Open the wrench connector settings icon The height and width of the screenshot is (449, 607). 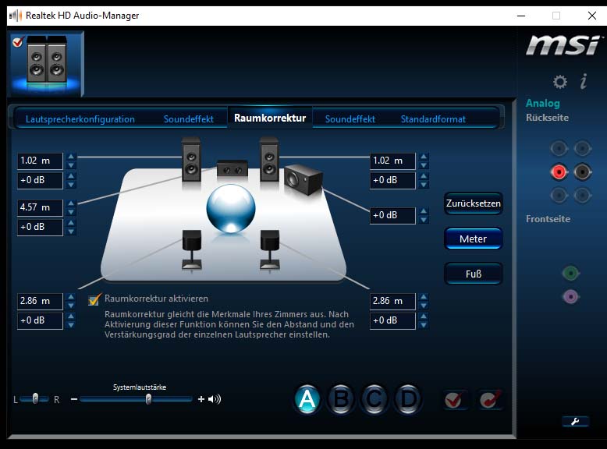575,422
